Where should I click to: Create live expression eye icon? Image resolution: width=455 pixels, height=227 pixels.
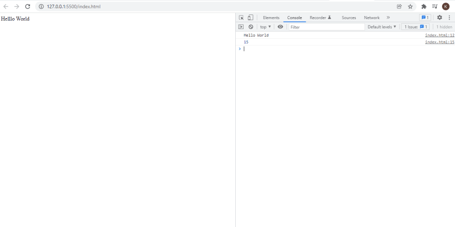coord(280,27)
